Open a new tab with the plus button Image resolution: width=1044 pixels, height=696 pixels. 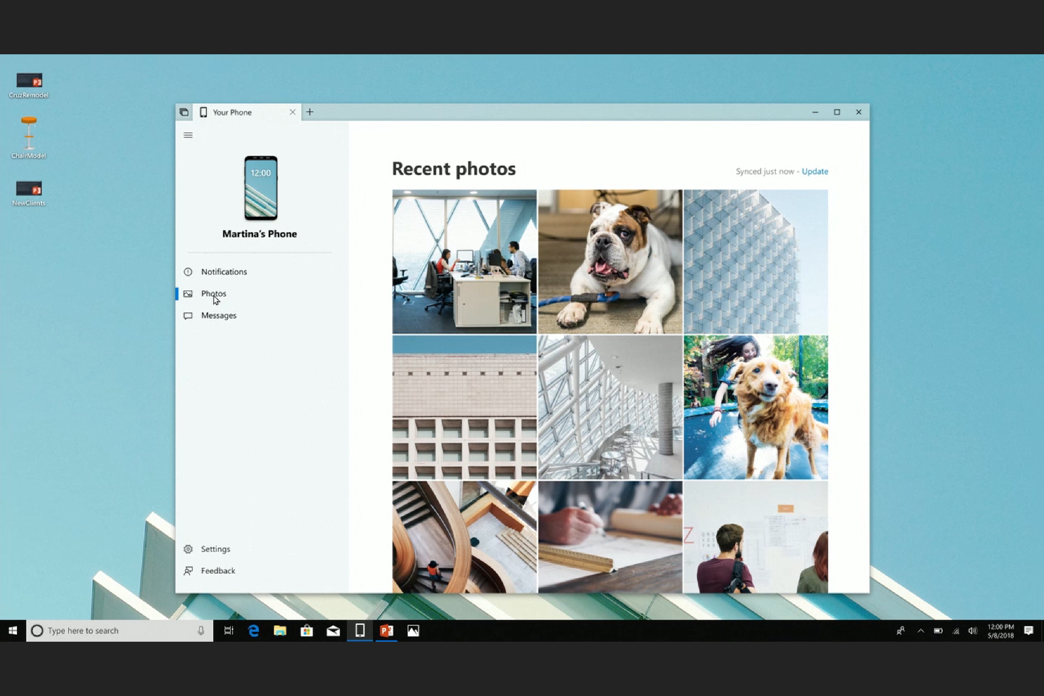point(309,112)
